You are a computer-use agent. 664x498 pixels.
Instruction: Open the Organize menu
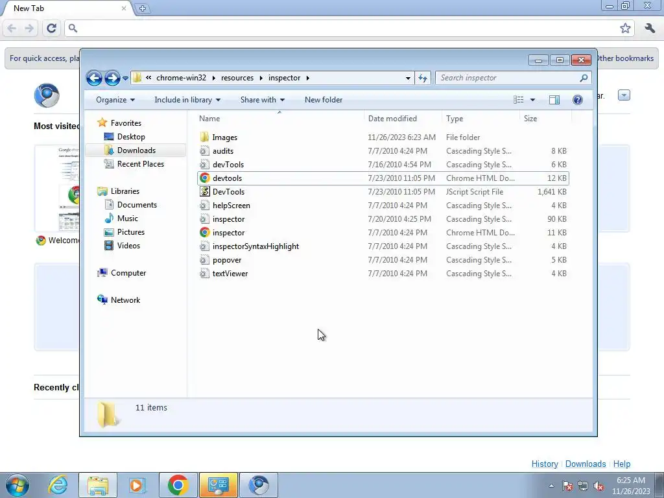click(115, 100)
